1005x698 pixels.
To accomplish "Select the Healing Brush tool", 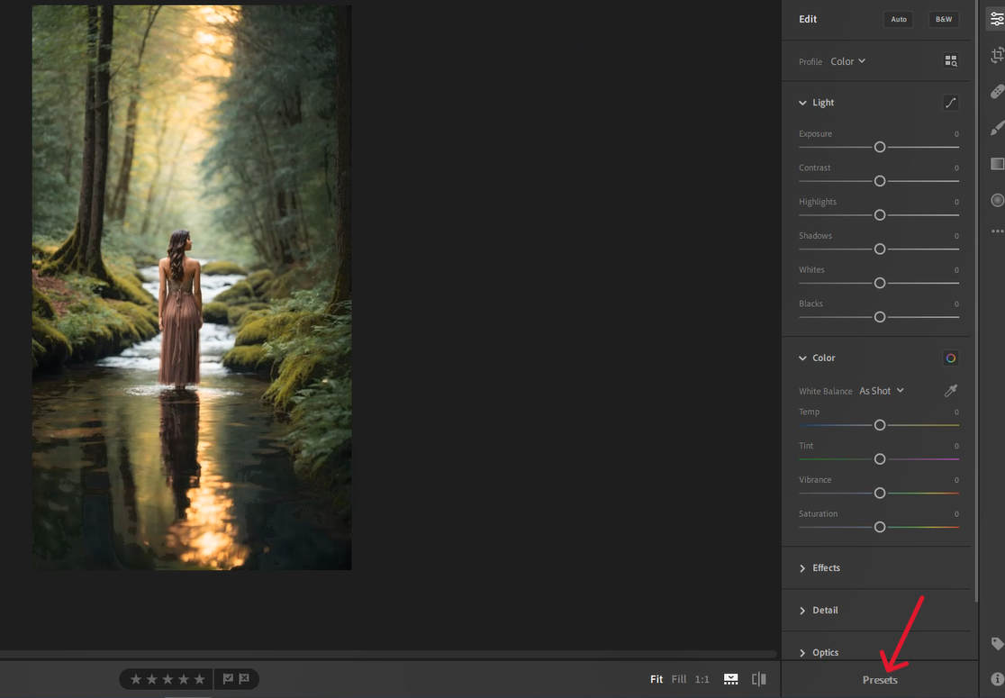I will (997, 92).
